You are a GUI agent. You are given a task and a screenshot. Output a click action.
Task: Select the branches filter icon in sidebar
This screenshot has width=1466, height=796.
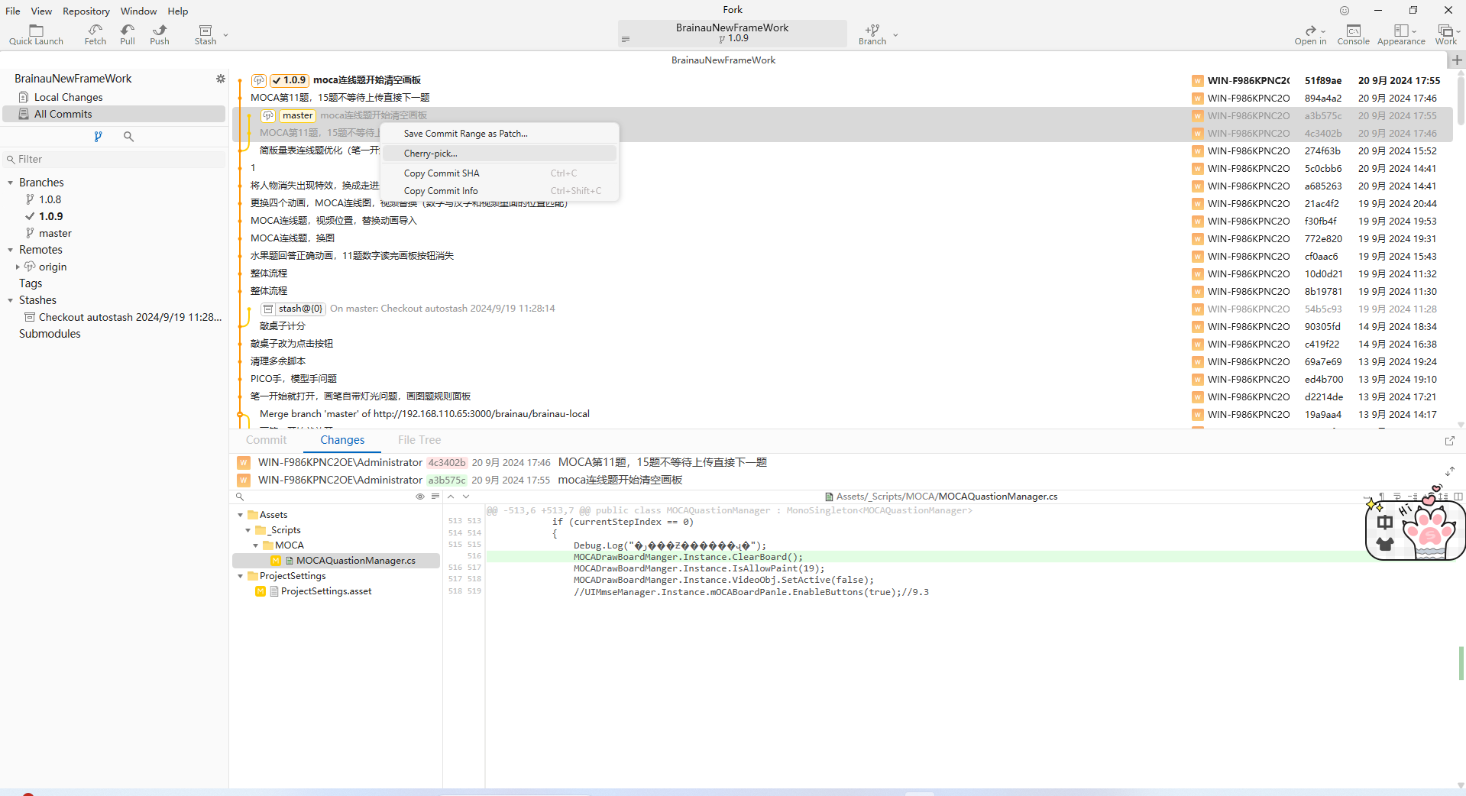98,136
